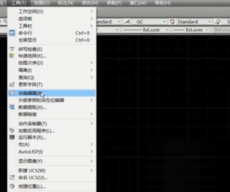The height and width of the screenshot is (192, 230).
Task: Open the 窗口(W) menu
Action: (138, 3)
